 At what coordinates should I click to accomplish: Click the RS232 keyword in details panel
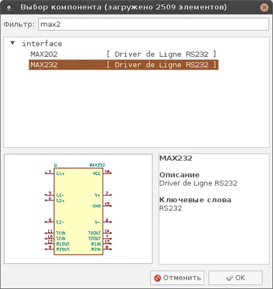pyautogui.click(x=170, y=208)
